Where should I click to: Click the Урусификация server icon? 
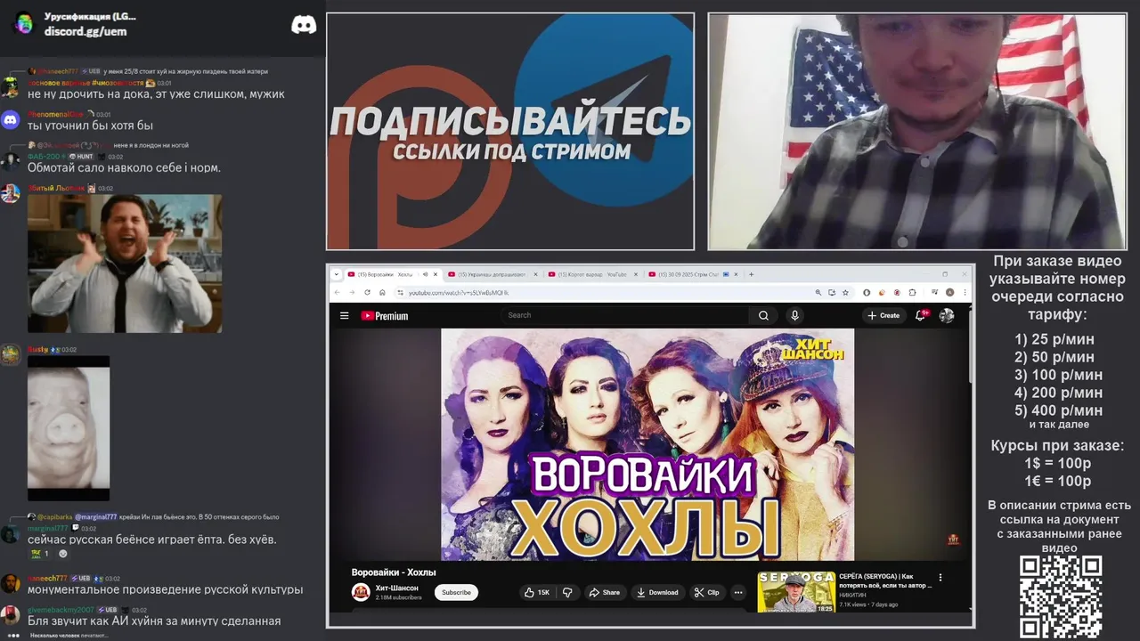point(24,24)
